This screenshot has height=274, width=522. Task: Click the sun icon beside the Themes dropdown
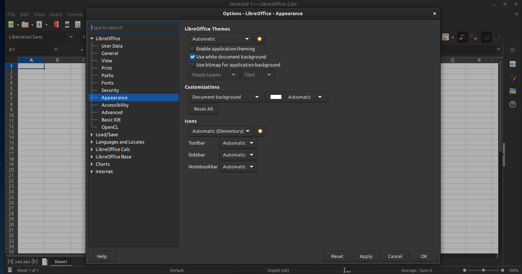260,39
